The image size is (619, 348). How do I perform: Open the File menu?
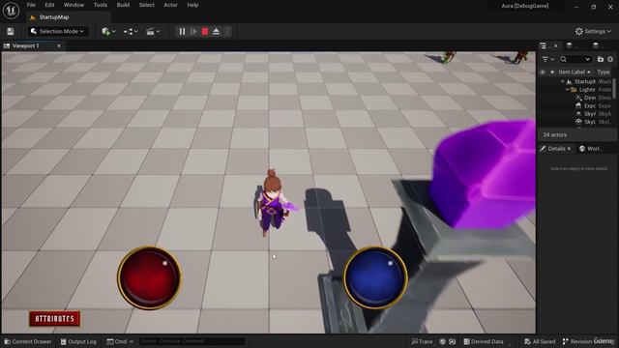pos(31,5)
